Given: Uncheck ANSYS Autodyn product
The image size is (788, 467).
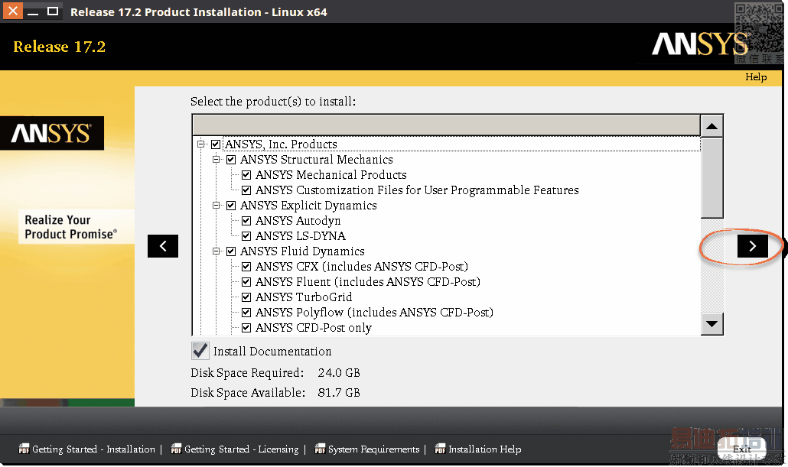Looking at the screenshot, I should (246, 221).
